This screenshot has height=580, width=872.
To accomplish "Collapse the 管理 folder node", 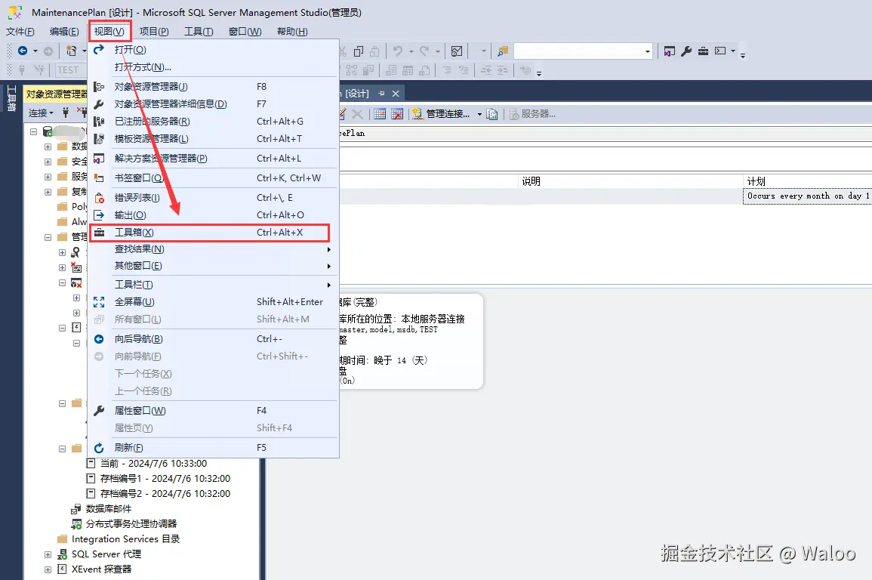I will point(48,237).
